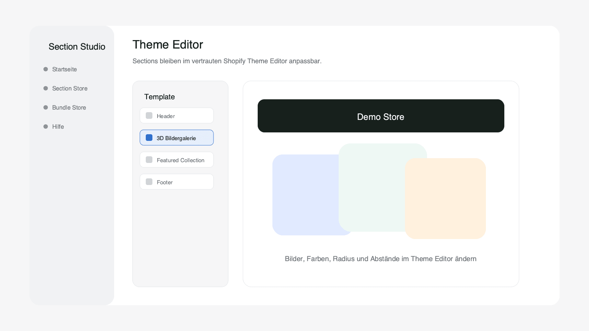Select Hilfe in the sidebar

tap(58, 127)
